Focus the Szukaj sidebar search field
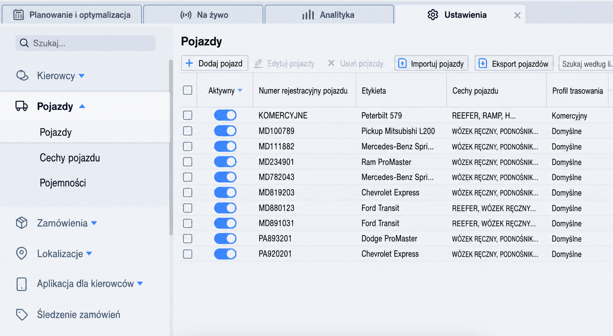The image size is (613, 336). click(85, 43)
